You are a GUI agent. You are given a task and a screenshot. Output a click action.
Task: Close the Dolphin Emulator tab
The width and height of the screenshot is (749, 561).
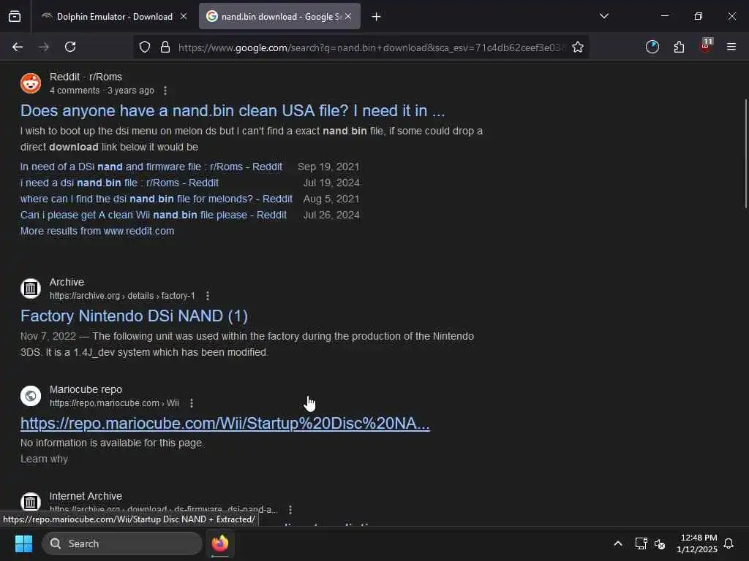184,16
